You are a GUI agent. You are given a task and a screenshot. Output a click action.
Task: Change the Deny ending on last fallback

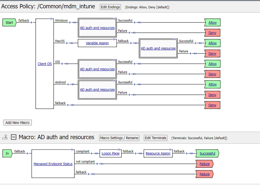[212, 105]
